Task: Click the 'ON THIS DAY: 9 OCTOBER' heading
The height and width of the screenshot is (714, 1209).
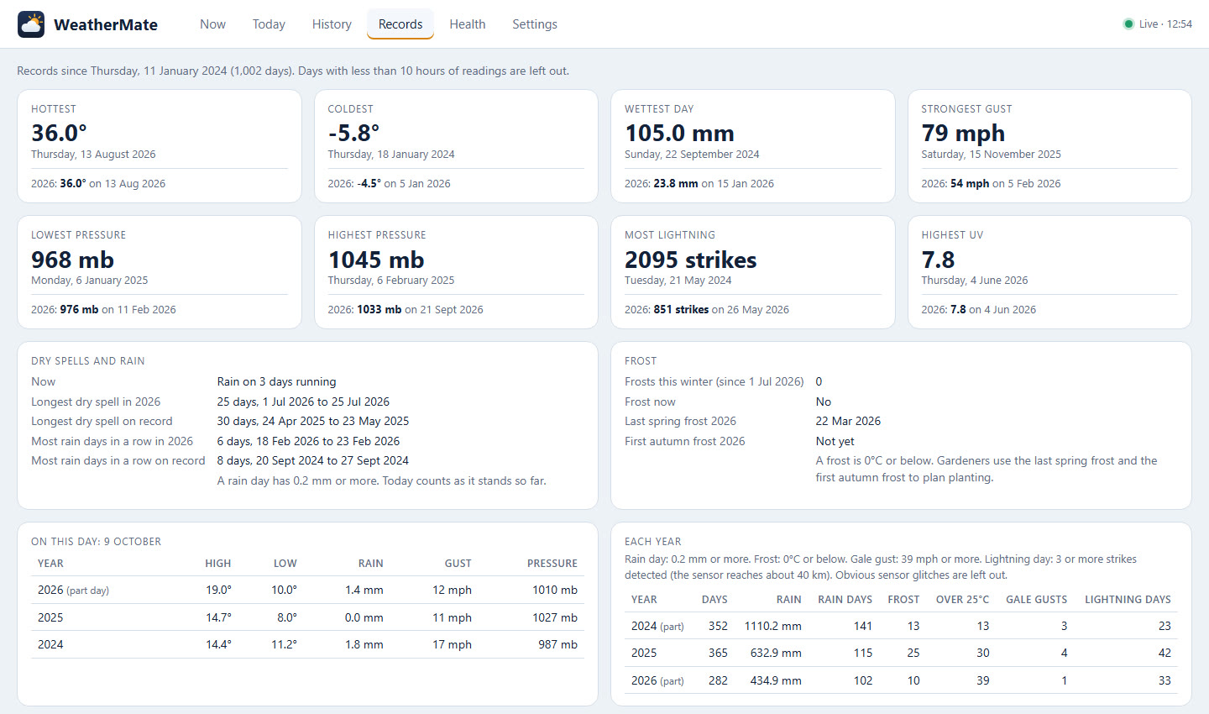Action: click(x=96, y=542)
